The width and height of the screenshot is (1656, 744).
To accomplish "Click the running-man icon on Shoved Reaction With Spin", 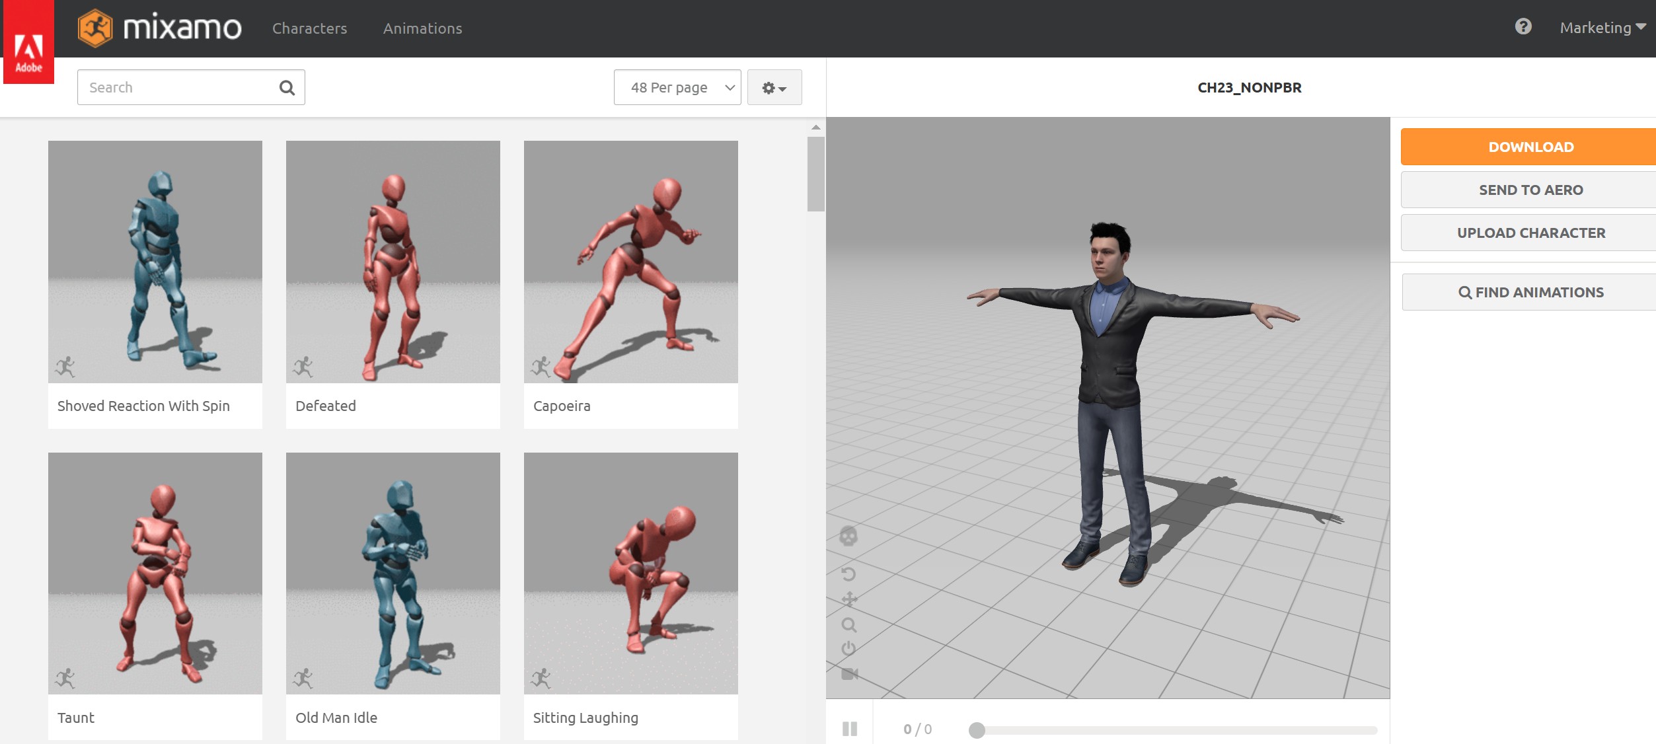I will pyautogui.click(x=65, y=367).
